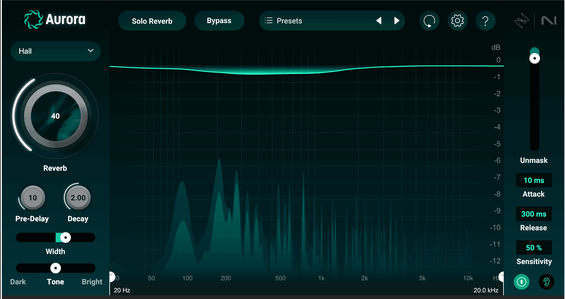
Task: Click the Native Instruments logo icon
Action: click(x=549, y=21)
